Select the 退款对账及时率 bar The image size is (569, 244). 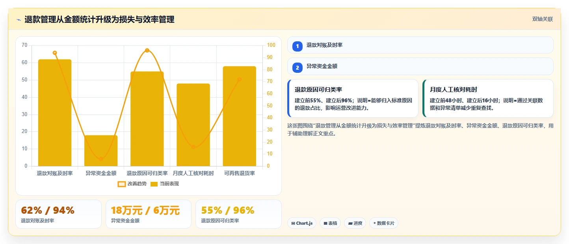point(55,113)
